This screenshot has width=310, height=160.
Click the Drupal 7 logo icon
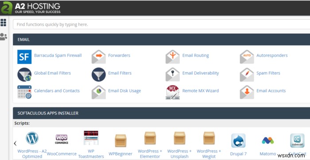(x=238, y=140)
